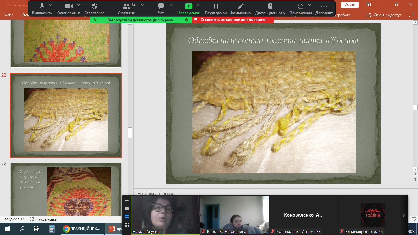Open the Файл menu tab

click(9, 15)
